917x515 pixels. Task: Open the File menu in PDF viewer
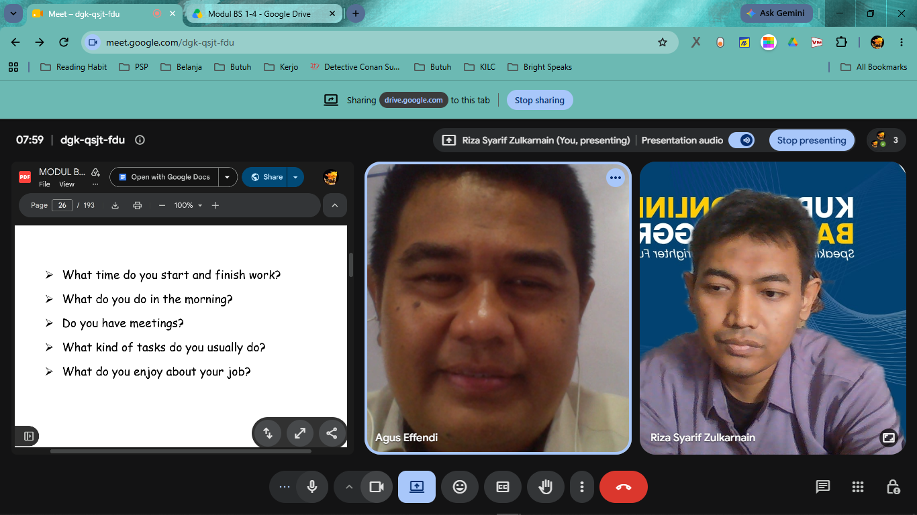click(x=44, y=184)
